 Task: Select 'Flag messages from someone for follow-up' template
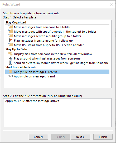[x=43, y=41]
